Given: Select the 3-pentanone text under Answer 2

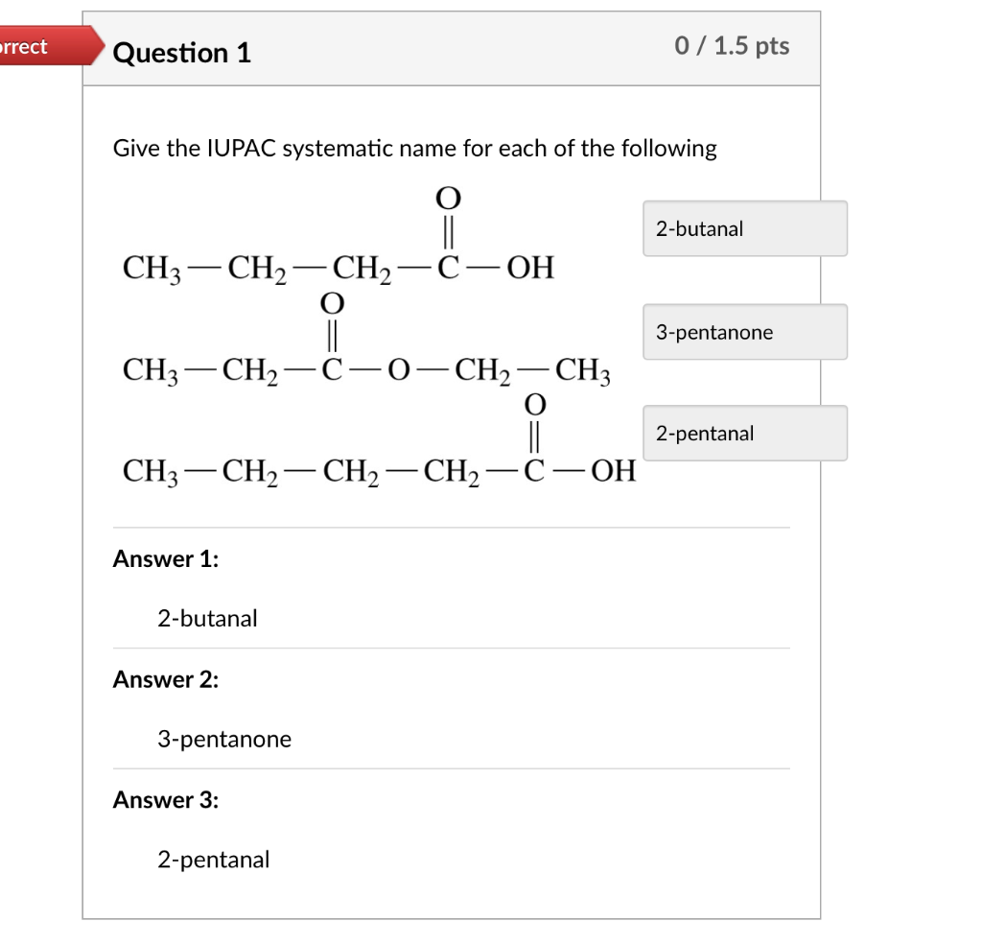Looking at the screenshot, I should [x=223, y=739].
